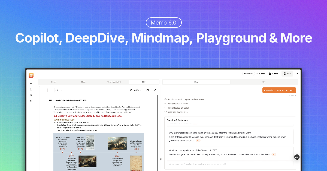The image size is (327, 171).
Task: Click the Share button
Action: [x=273, y=74]
